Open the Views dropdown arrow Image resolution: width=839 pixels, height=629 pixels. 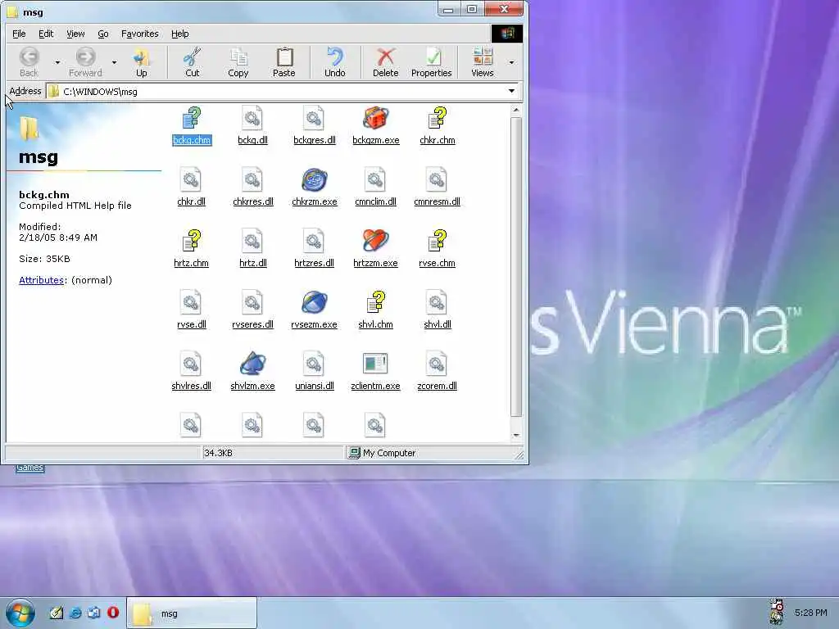pyautogui.click(x=511, y=62)
